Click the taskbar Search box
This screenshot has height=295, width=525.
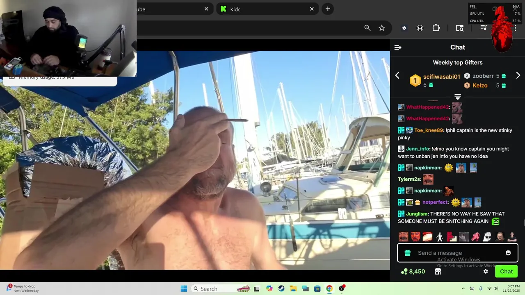coord(220,288)
